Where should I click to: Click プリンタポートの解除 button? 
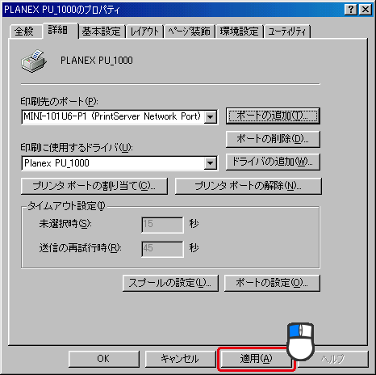[x=249, y=186]
